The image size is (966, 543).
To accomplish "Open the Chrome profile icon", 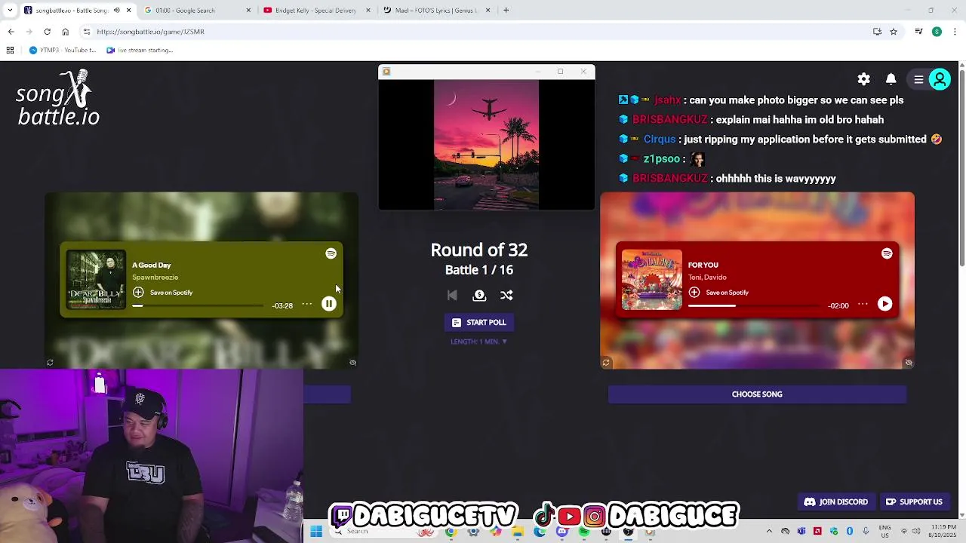I will 937,32.
